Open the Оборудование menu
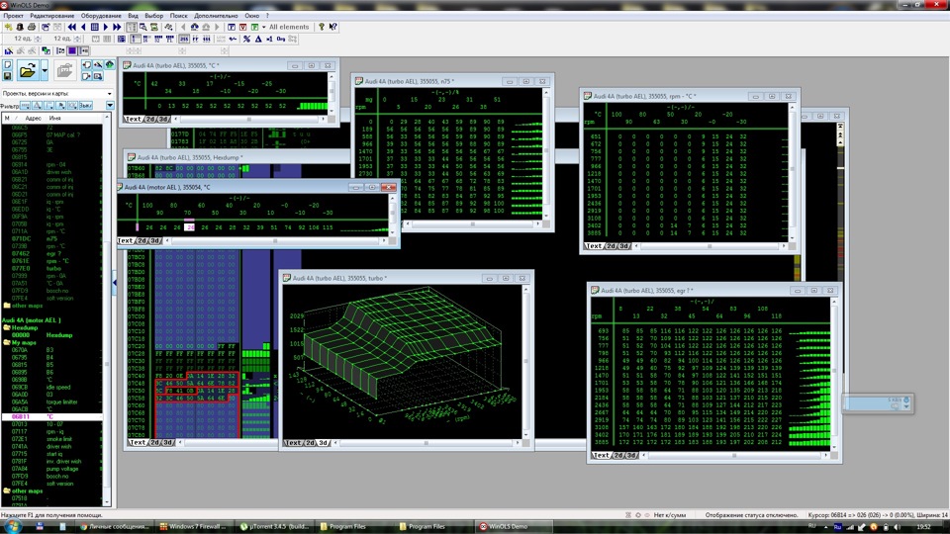The image size is (950, 534). 101,16
